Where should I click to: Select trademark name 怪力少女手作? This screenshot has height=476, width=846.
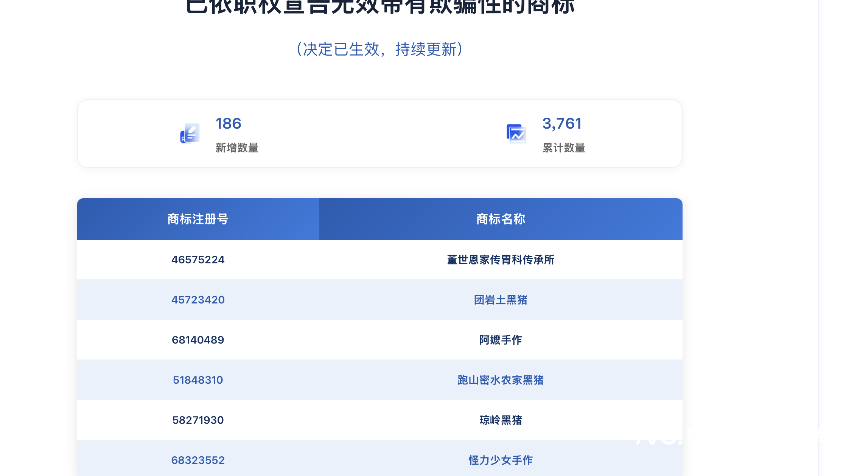pyautogui.click(x=501, y=460)
